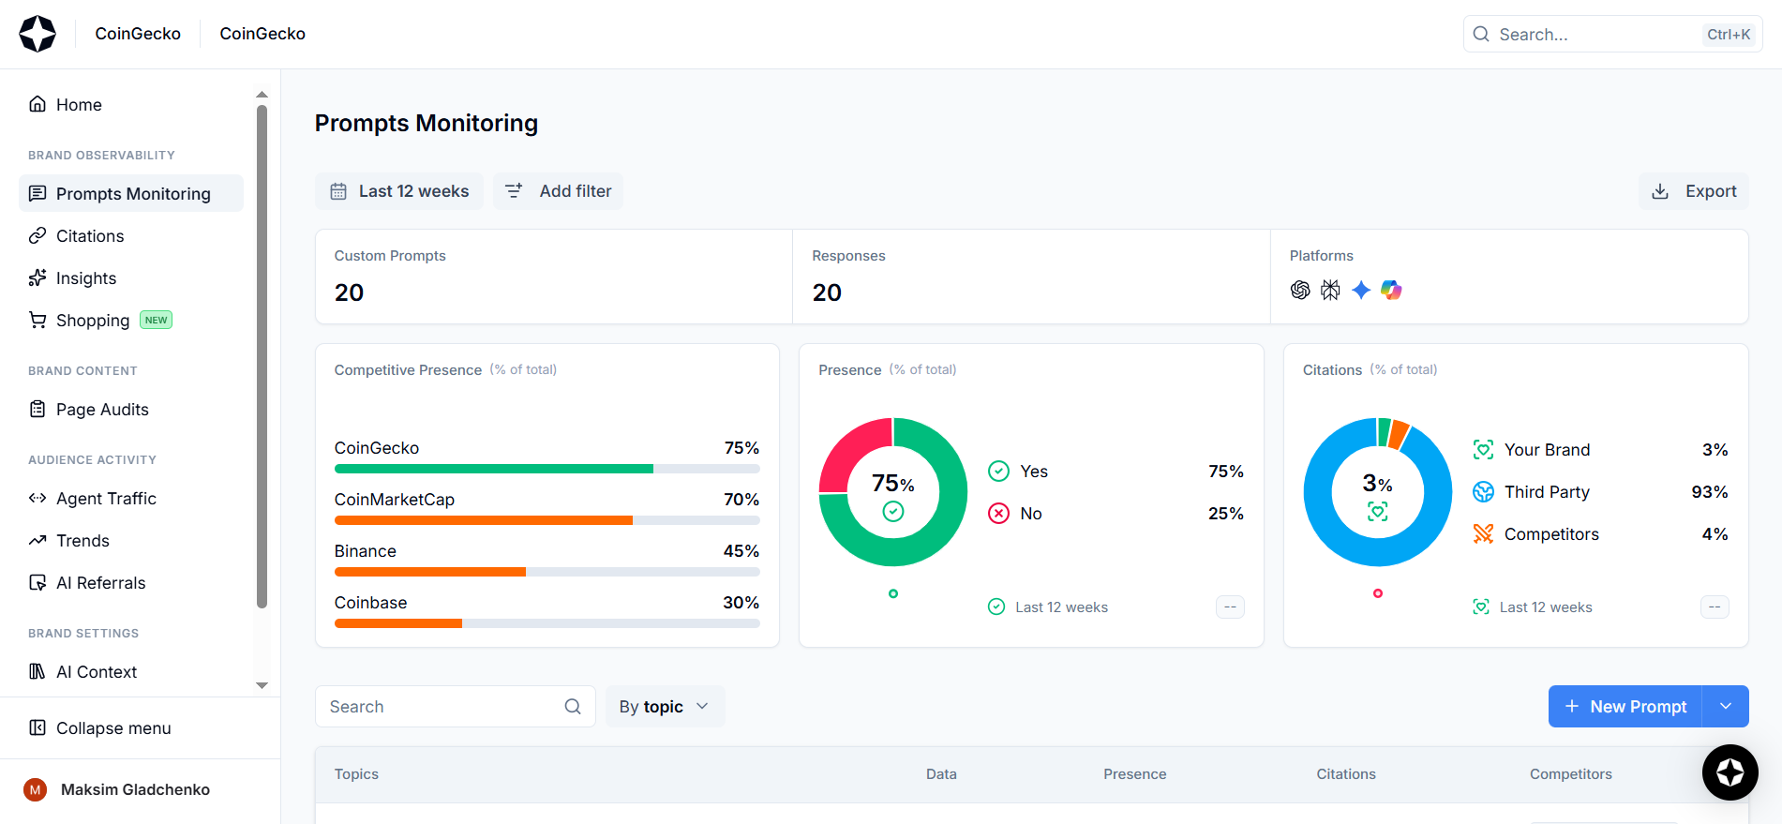
Task: Click the Perplexity platform icon
Action: 1330,291
